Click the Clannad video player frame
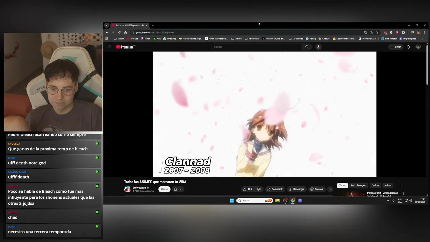430x242 pixels. (264, 114)
